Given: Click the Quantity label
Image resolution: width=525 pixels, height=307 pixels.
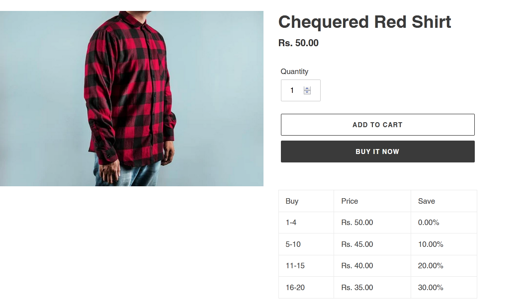Looking at the screenshot, I should click(x=294, y=72).
